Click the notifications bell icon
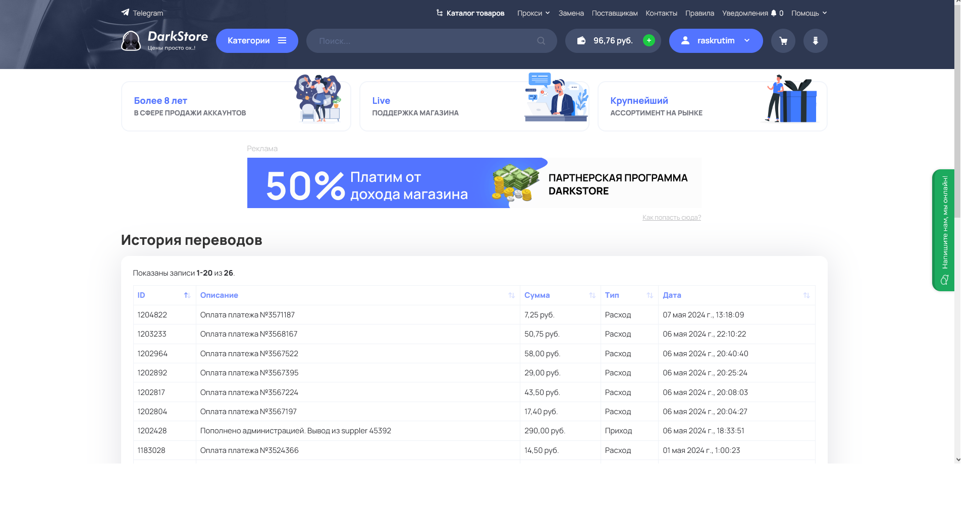 point(774,13)
